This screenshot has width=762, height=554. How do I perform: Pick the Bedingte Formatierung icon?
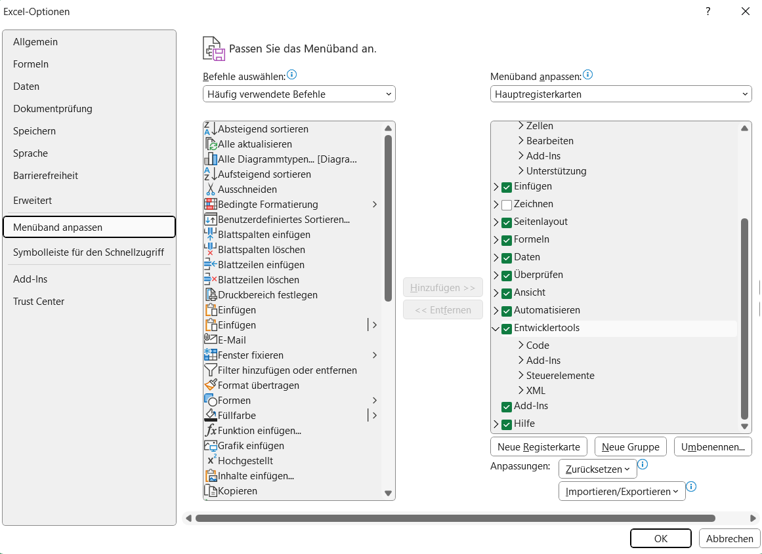(211, 205)
